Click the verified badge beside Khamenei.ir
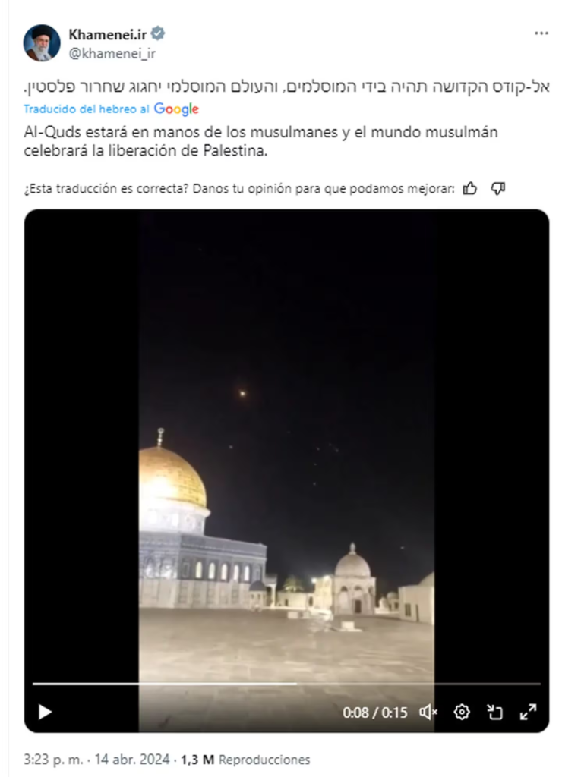This screenshot has width=562, height=777. pyautogui.click(x=158, y=33)
